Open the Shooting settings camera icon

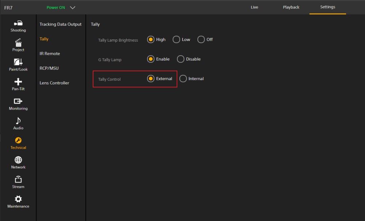(x=18, y=23)
